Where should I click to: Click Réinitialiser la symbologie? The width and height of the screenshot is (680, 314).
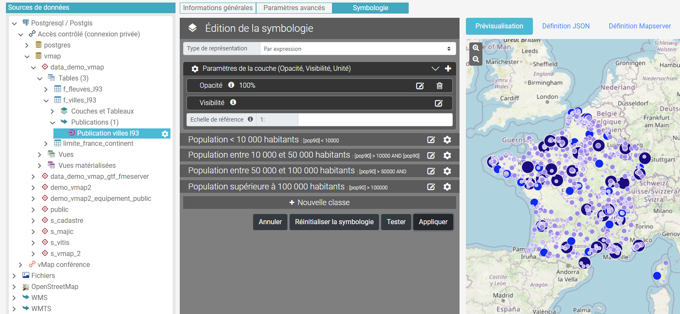334,222
